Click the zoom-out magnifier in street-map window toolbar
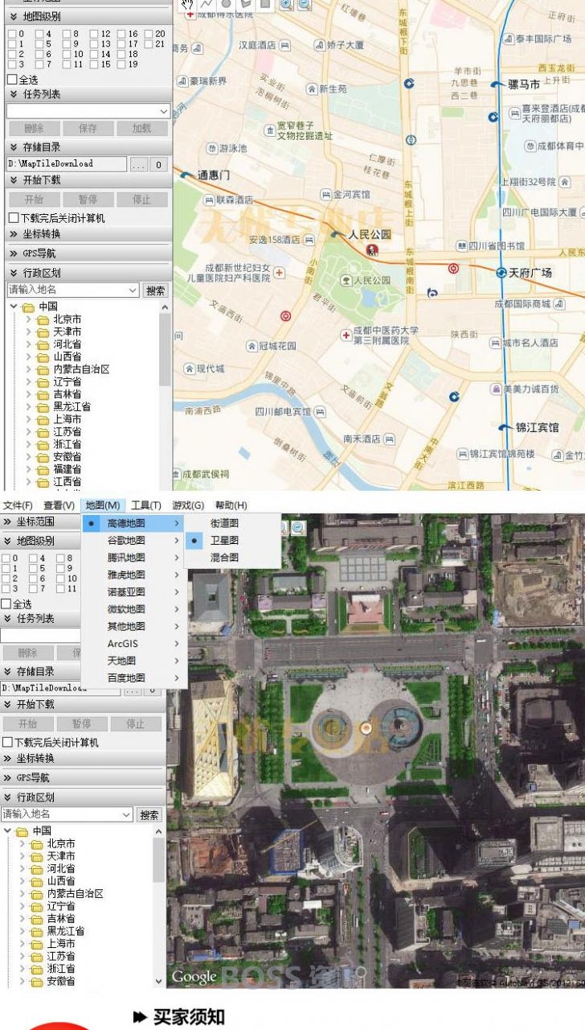585x1030 pixels. pyautogui.click(x=305, y=4)
